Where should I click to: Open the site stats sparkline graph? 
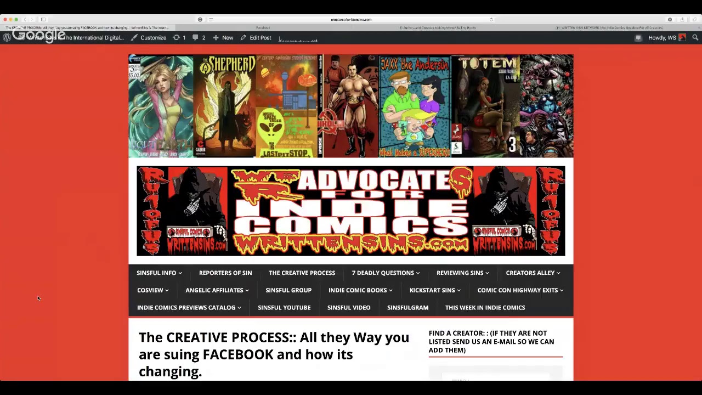(x=298, y=38)
